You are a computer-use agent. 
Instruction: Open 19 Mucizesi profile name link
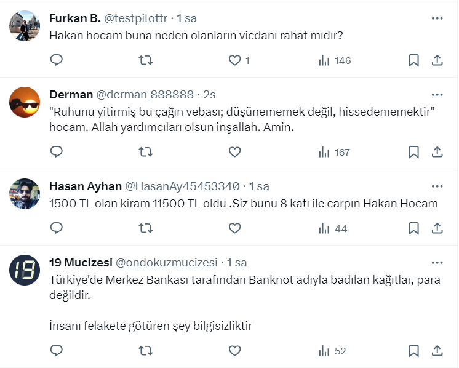(81, 263)
